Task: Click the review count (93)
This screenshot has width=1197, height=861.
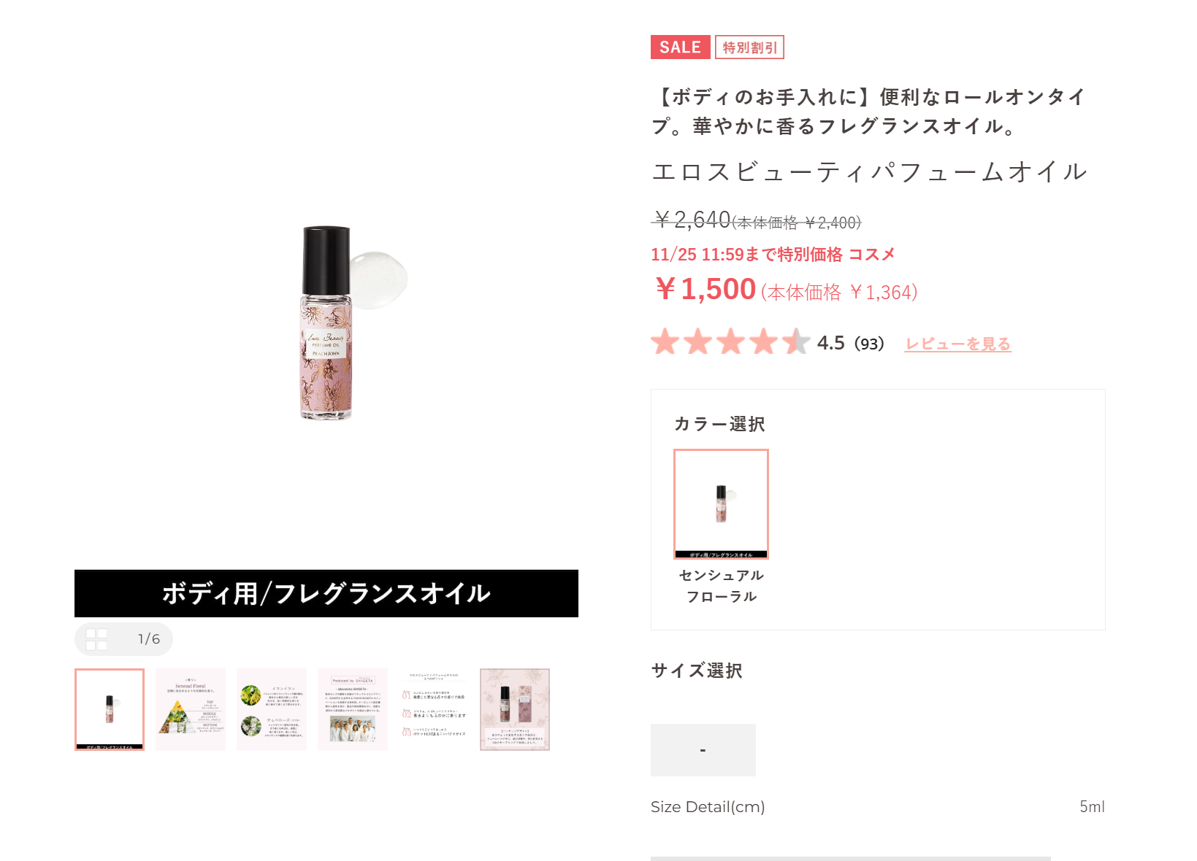Action: coord(869,344)
